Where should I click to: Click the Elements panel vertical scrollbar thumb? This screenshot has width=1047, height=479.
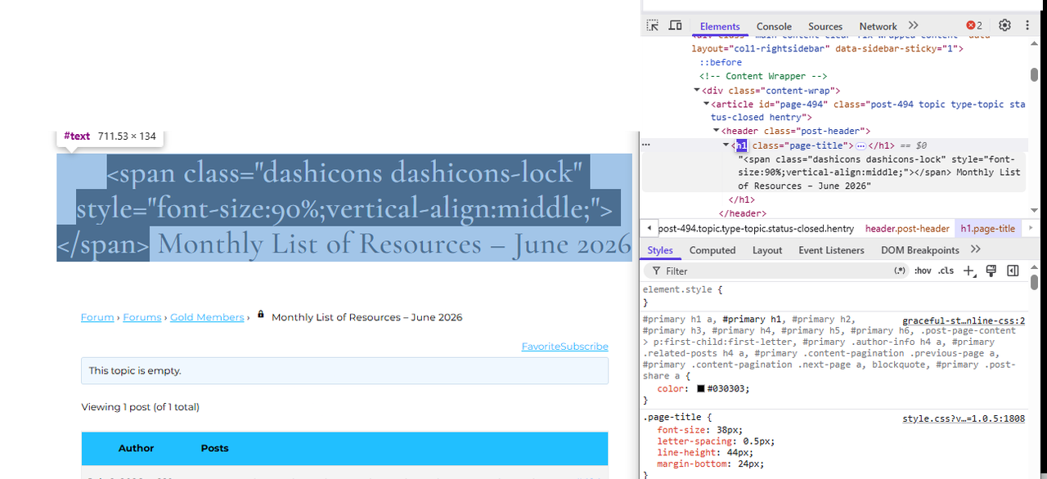pyautogui.click(x=1034, y=74)
